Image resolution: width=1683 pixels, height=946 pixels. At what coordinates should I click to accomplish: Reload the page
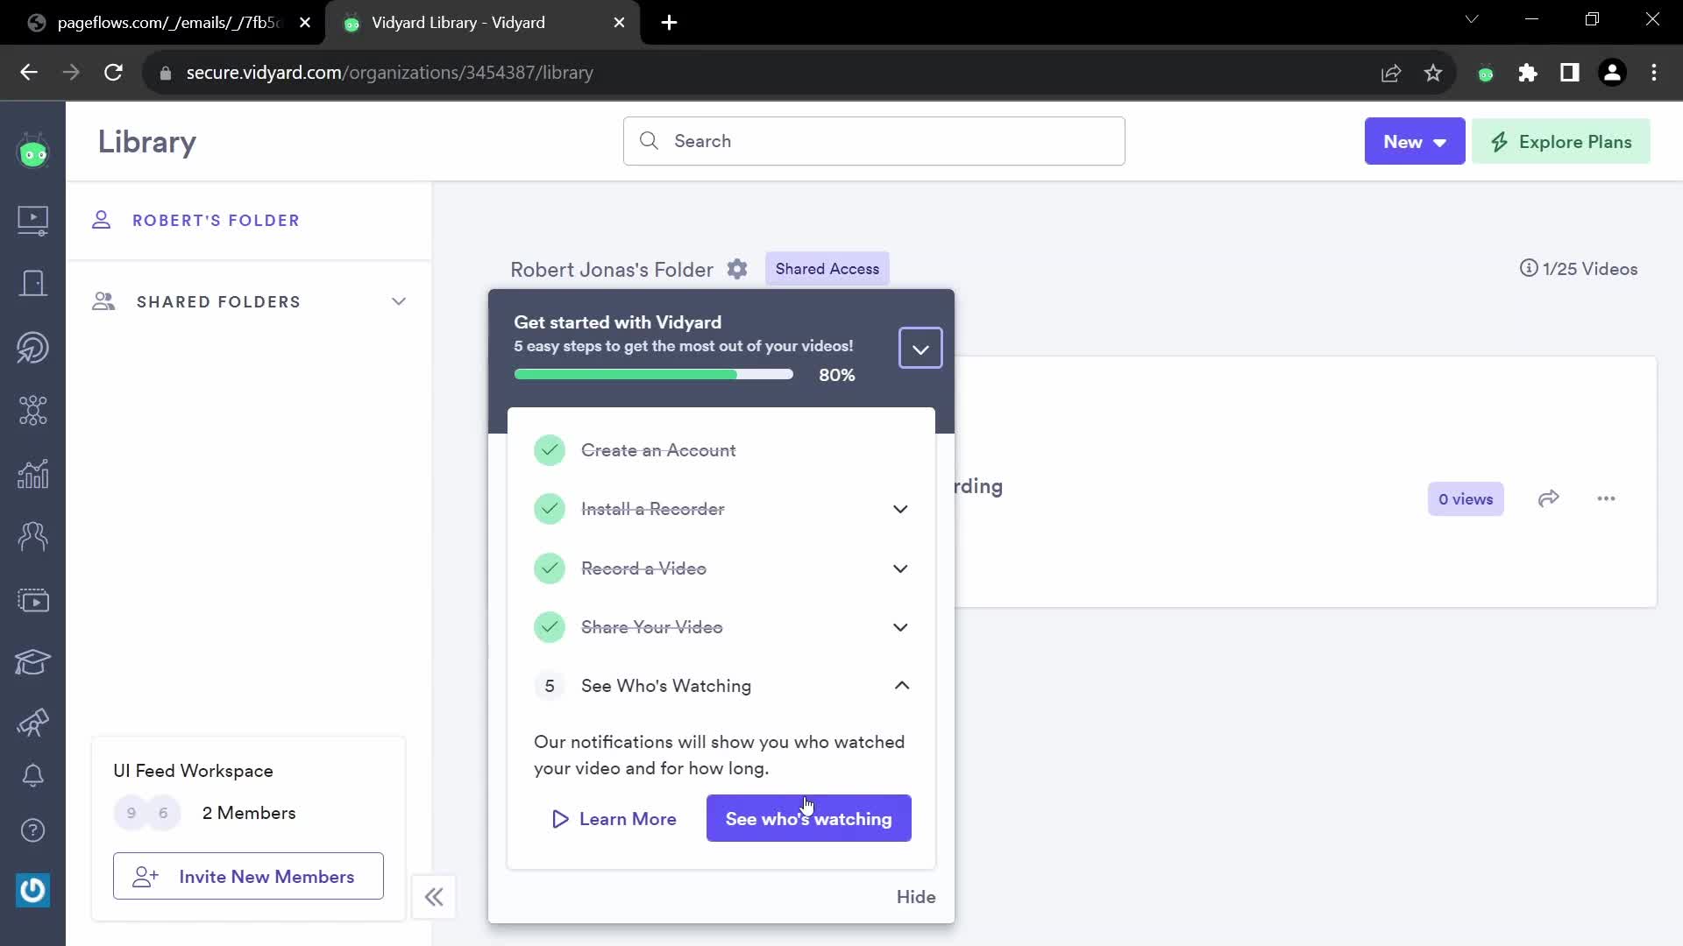[x=113, y=73]
